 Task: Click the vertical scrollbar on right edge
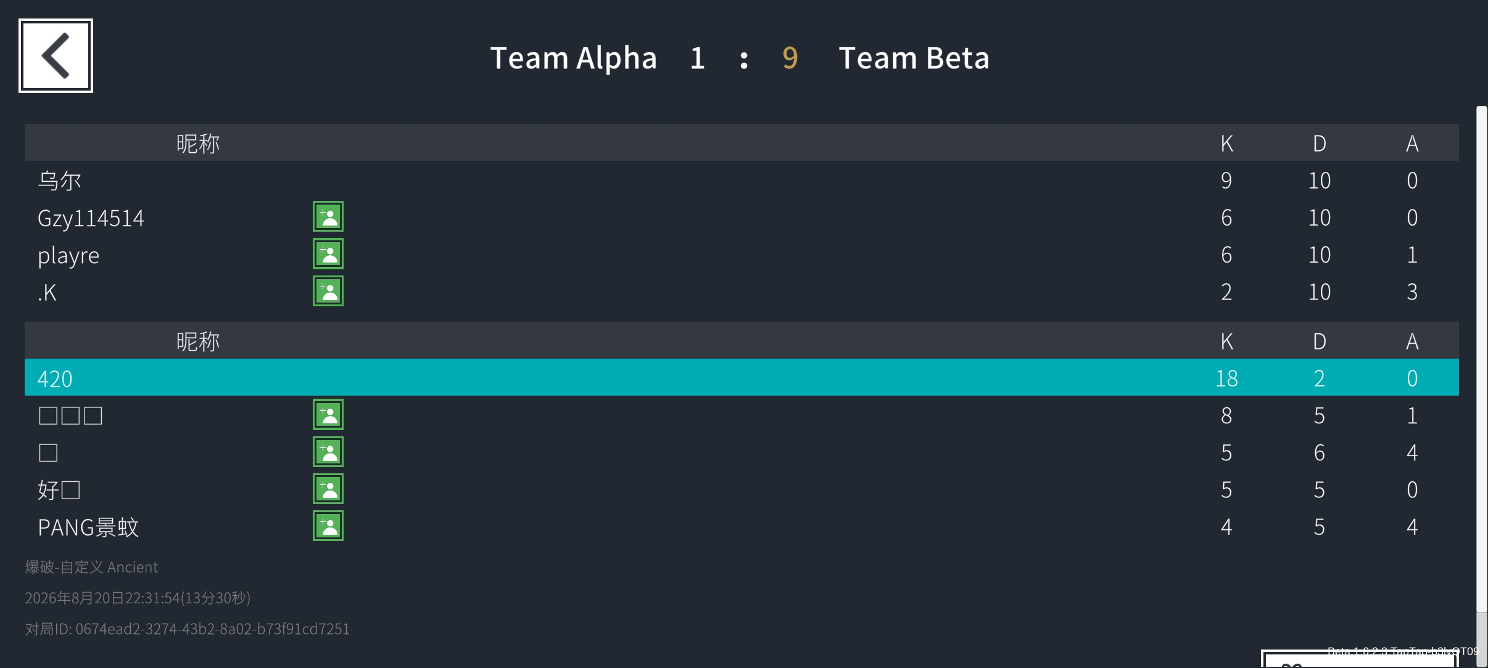click(1482, 359)
